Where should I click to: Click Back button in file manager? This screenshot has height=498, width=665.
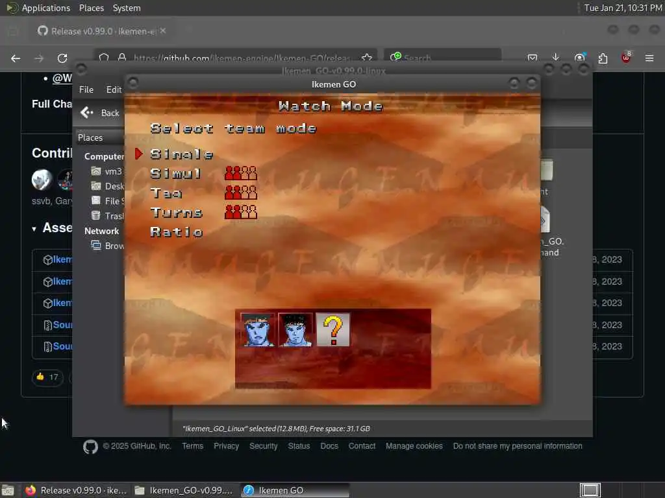point(100,113)
